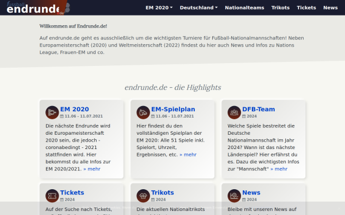The height and width of the screenshot is (215, 345).
Task: Click calendar icon in Tickets card
Action: tap(62, 200)
